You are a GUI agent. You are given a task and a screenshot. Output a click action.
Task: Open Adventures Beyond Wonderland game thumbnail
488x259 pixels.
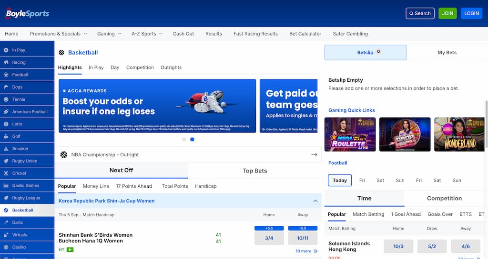tap(459, 134)
